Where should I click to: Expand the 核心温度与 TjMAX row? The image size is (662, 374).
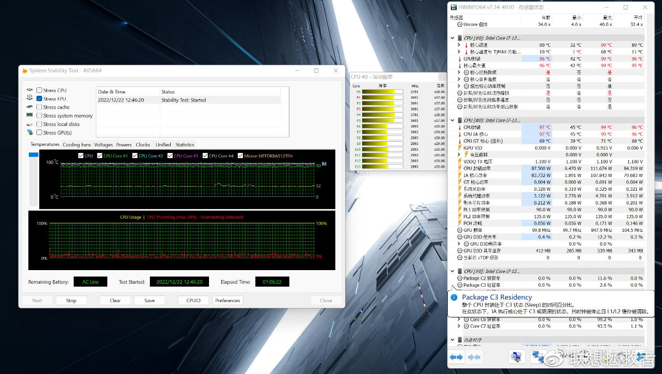(x=459, y=52)
